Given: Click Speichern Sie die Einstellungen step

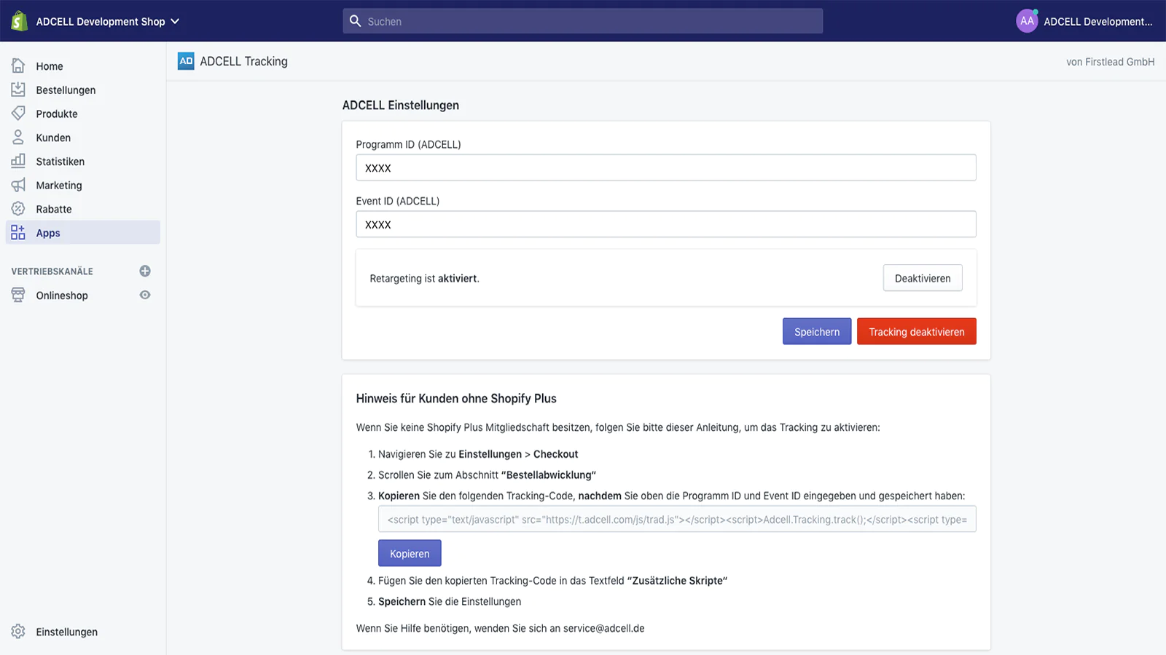Looking at the screenshot, I should pyautogui.click(x=450, y=602).
